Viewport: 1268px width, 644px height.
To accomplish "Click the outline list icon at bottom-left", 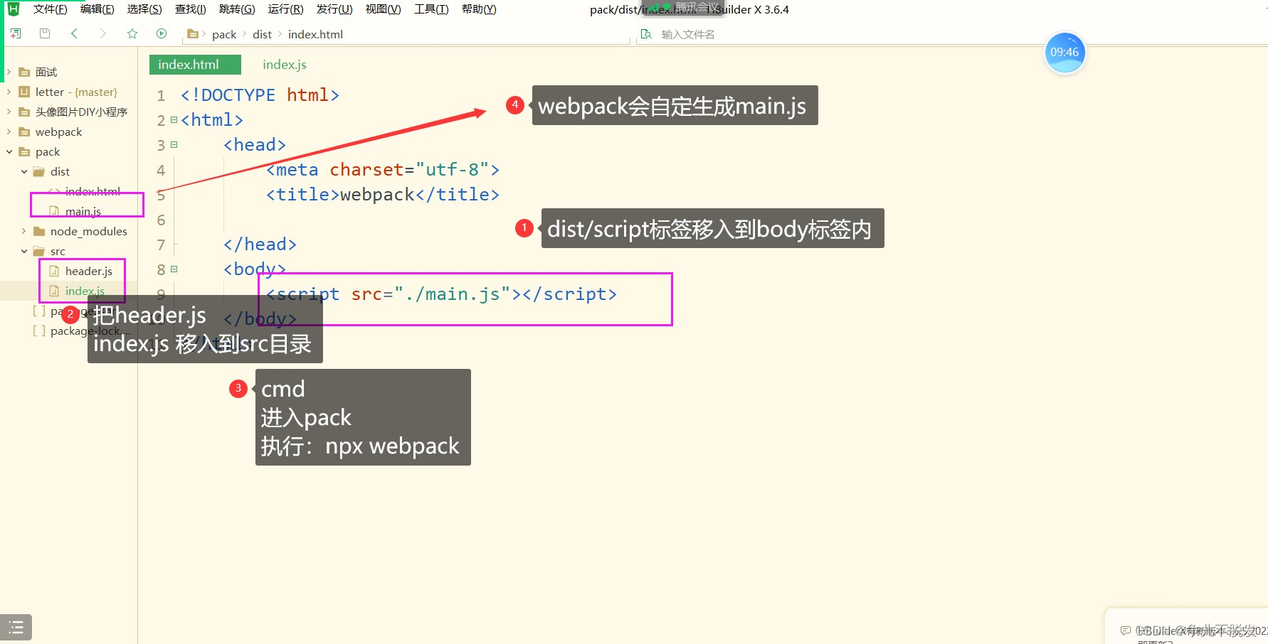I will 16,627.
